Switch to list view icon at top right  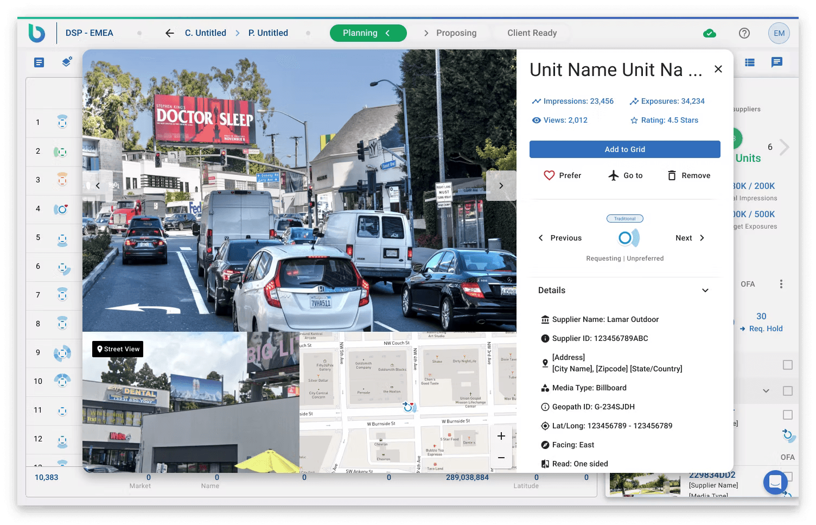pyautogui.click(x=750, y=62)
